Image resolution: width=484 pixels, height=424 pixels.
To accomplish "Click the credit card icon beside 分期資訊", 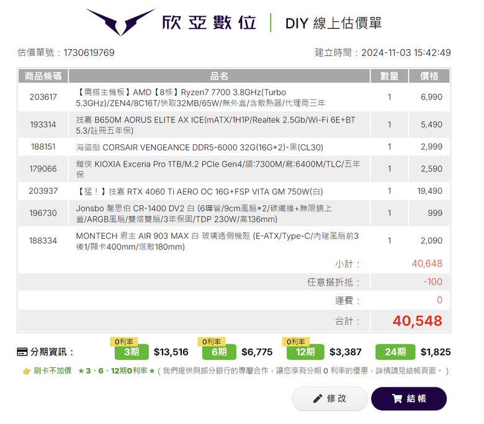I will (x=22, y=352).
